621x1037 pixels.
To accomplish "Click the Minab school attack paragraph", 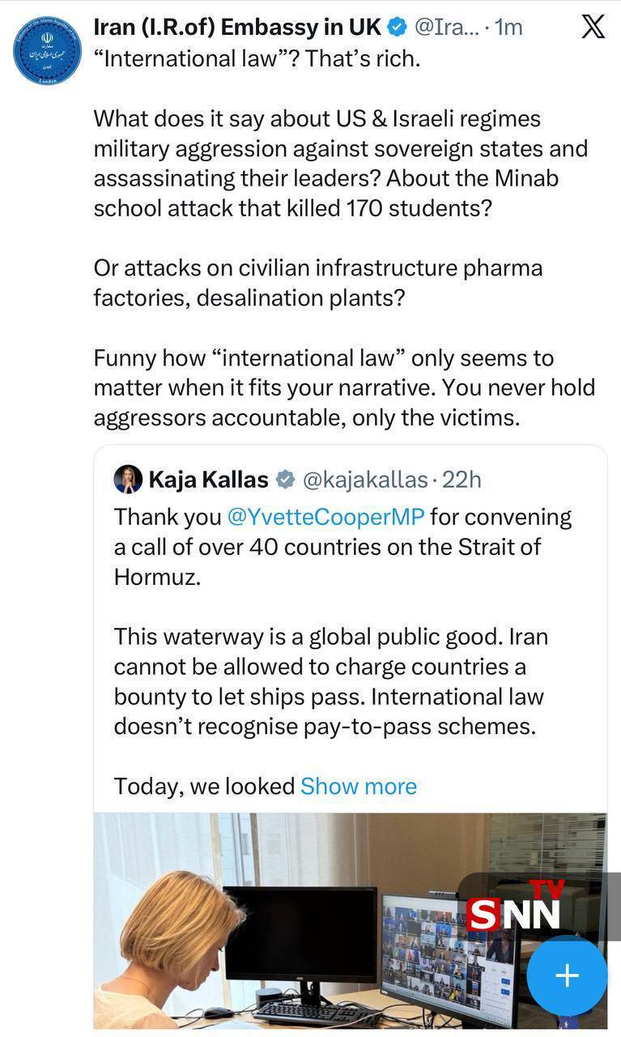I will [x=340, y=164].
